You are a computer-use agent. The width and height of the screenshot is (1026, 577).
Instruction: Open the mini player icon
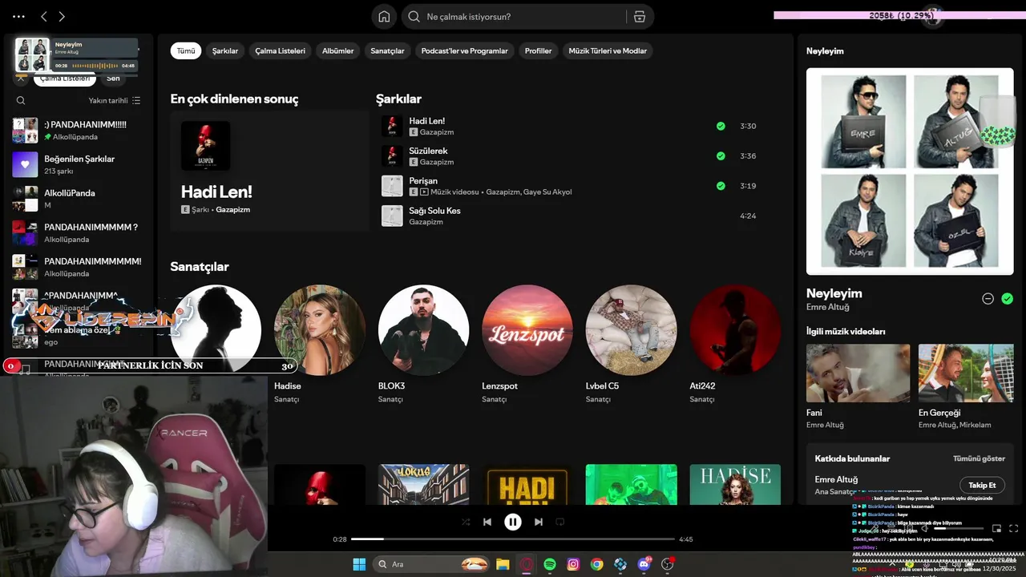click(x=997, y=528)
